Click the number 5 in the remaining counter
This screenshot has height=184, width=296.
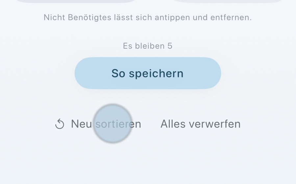pyautogui.click(x=170, y=46)
